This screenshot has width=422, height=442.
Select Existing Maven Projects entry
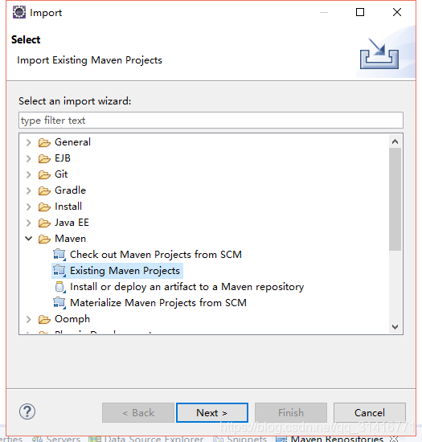click(x=125, y=271)
